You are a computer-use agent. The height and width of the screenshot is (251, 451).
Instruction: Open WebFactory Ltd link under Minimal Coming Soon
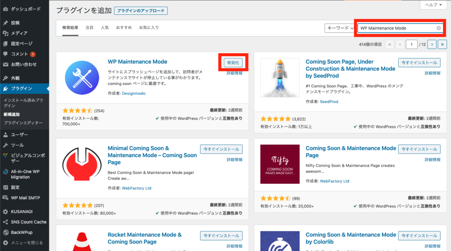coord(137,188)
